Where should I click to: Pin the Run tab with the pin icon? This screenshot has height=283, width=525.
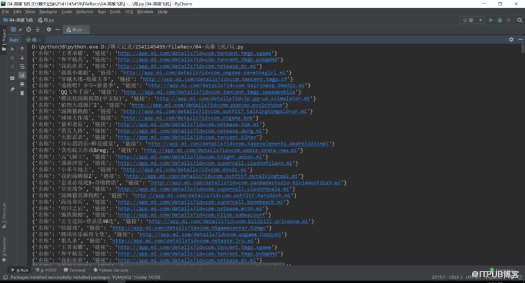(12, 89)
